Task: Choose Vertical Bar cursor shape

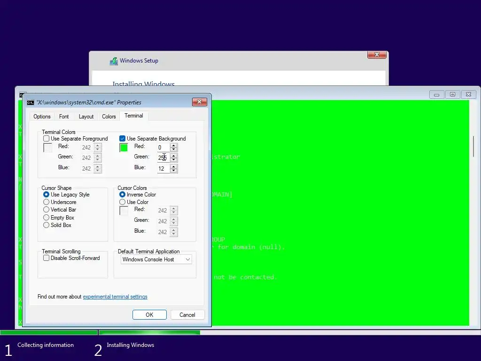Action: click(x=46, y=210)
